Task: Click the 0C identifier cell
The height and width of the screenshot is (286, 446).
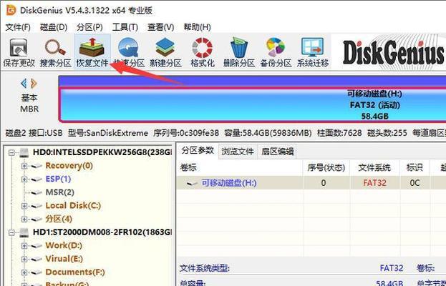Action: tap(415, 183)
